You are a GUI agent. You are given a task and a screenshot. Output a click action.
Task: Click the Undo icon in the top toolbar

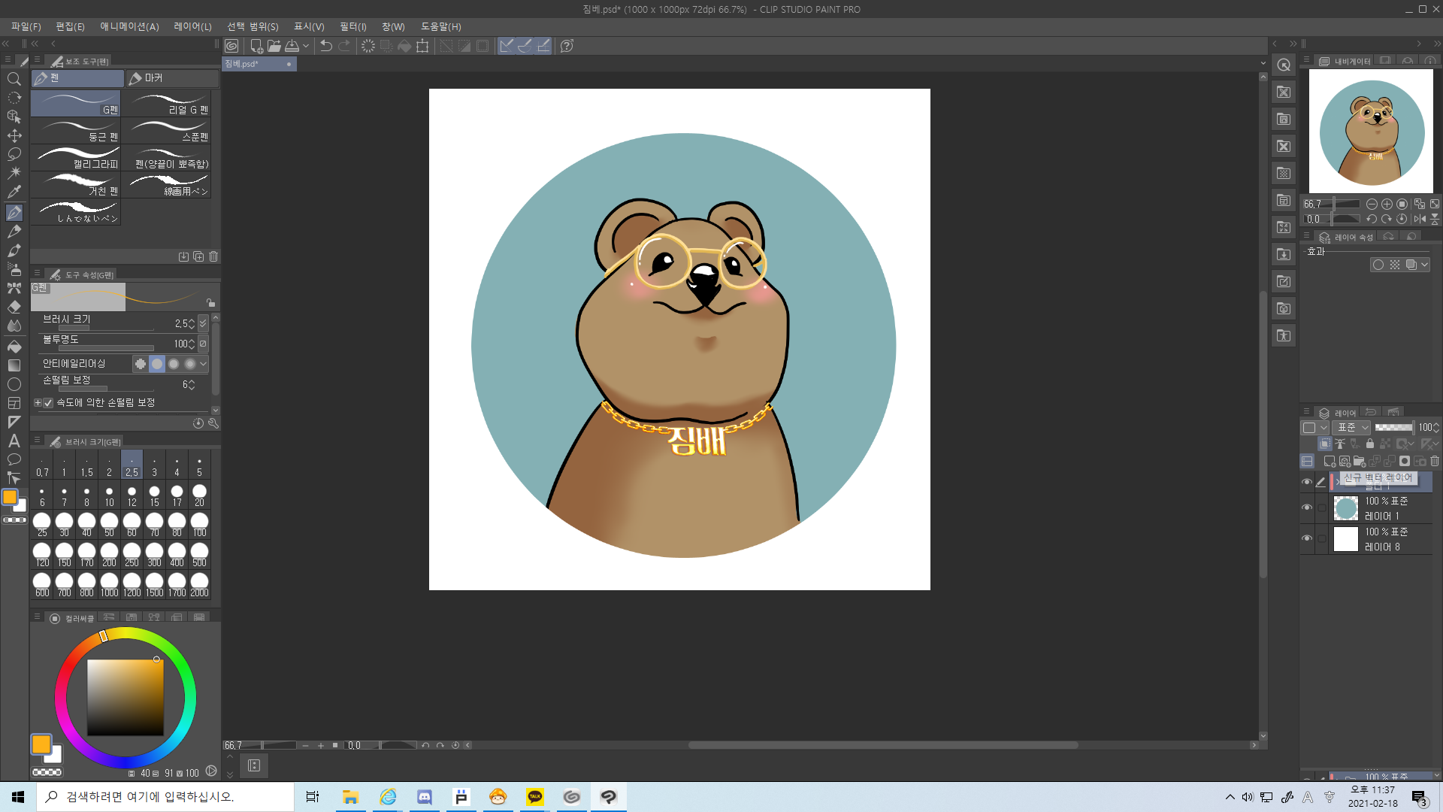(325, 46)
